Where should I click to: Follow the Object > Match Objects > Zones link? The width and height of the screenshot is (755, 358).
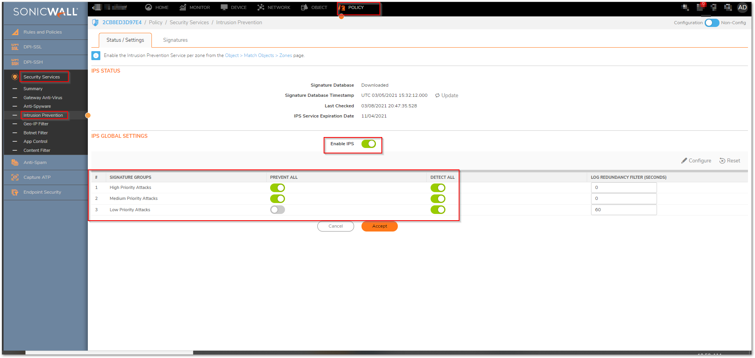click(x=258, y=55)
